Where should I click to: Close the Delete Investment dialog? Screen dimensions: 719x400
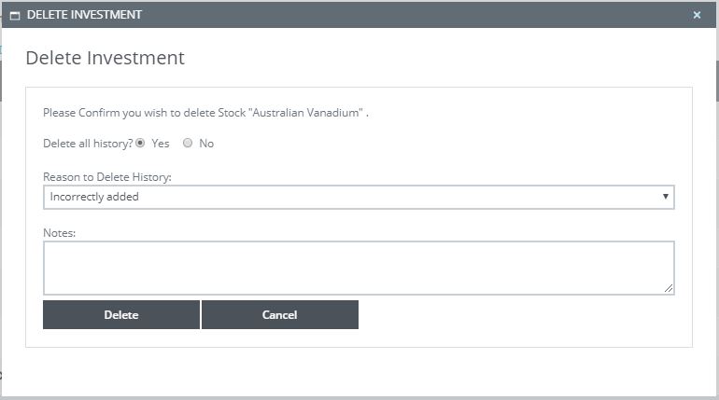point(697,15)
